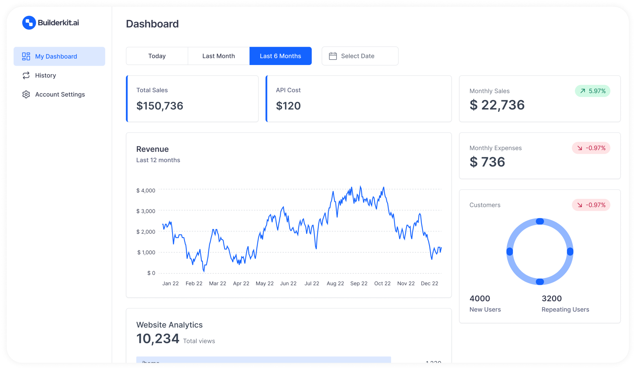
Task: Switch to the Today tab
Action: pyautogui.click(x=157, y=56)
